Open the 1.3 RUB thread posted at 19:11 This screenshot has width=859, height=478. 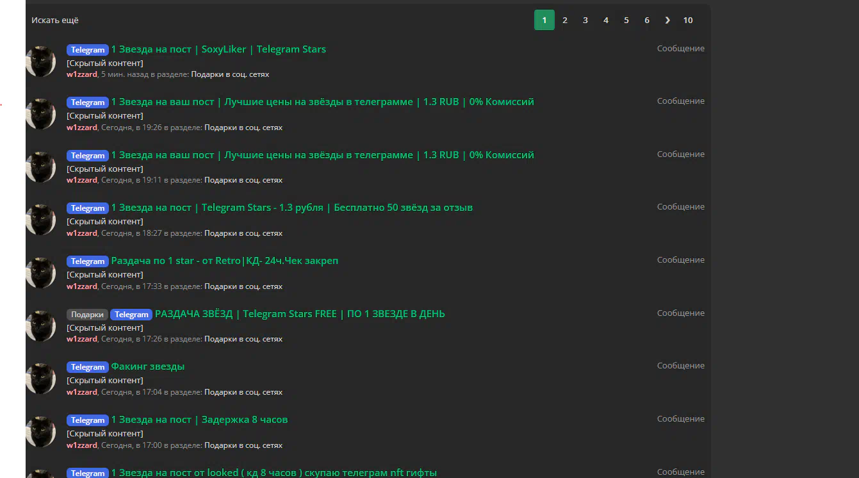click(x=323, y=155)
